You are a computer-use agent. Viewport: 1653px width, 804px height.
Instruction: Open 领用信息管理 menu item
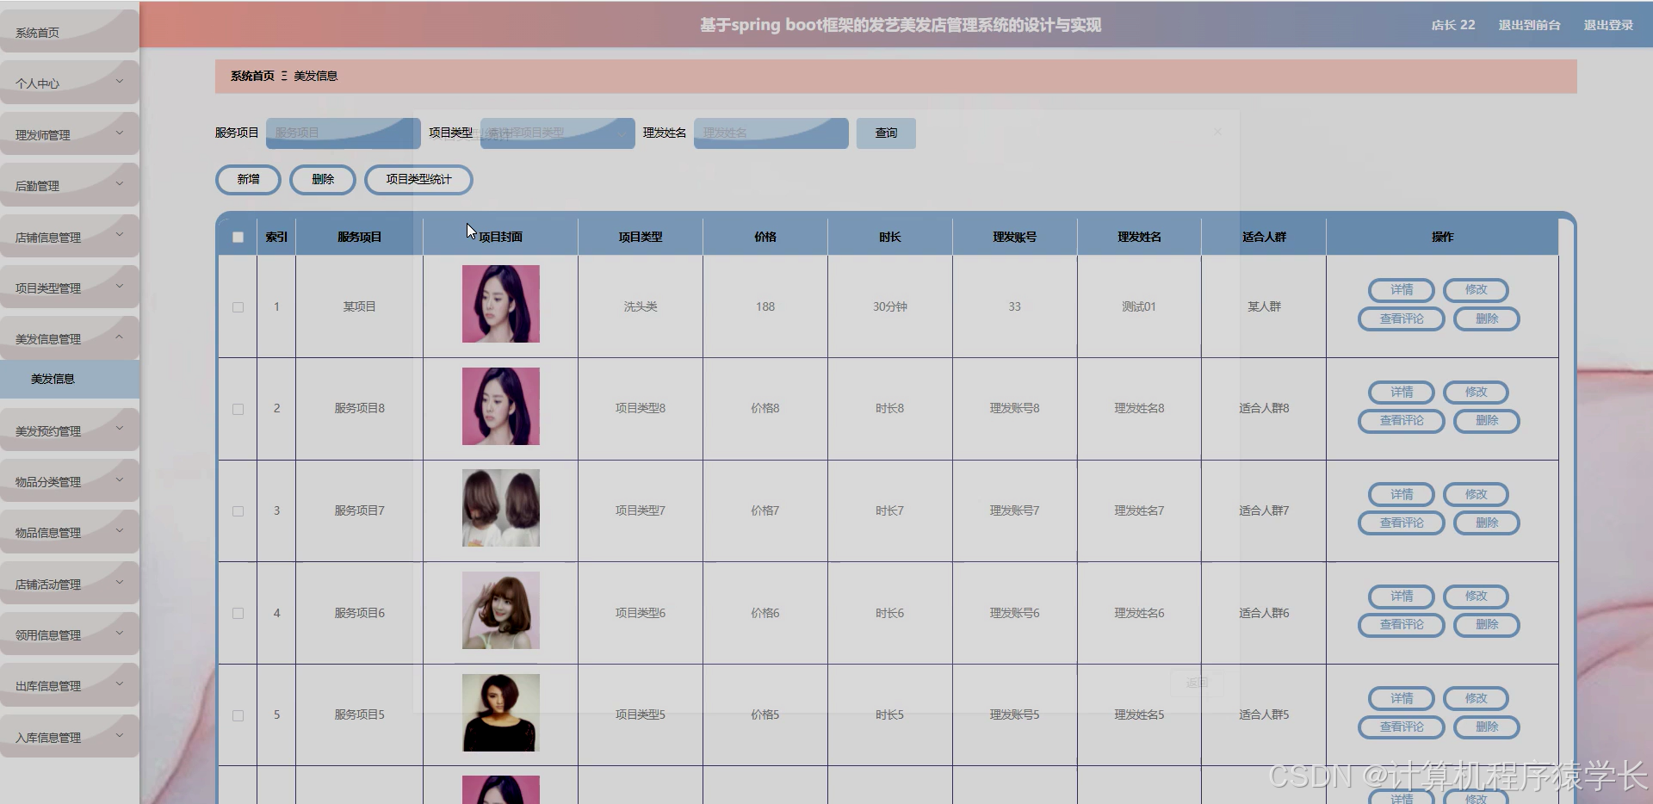click(x=69, y=634)
